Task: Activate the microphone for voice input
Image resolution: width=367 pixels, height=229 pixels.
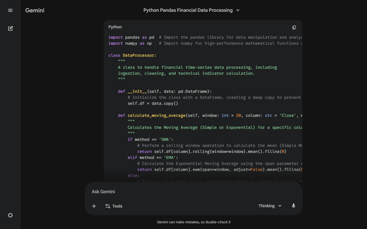Action: click(x=293, y=206)
